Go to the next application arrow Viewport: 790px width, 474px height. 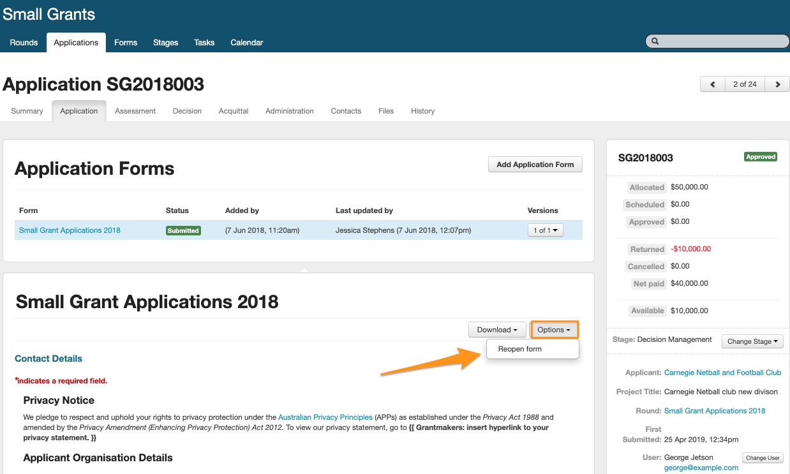pos(777,84)
